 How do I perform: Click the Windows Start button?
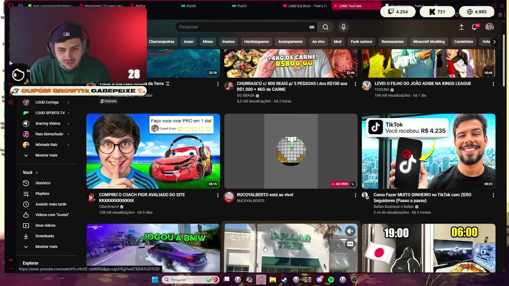(x=155, y=280)
